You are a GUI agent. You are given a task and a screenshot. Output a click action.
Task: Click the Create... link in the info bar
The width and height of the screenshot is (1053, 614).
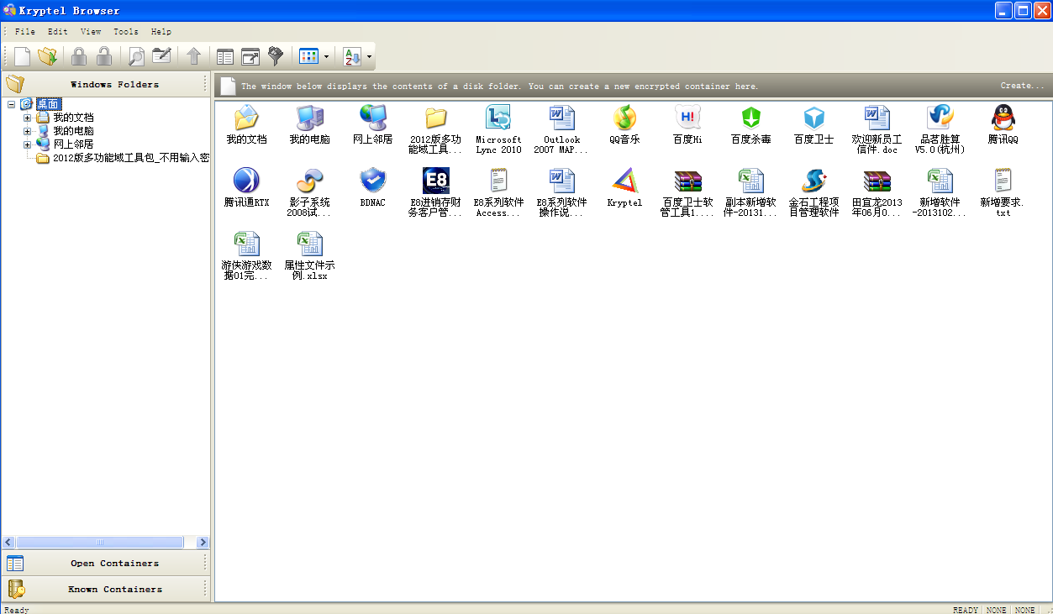tap(1022, 86)
